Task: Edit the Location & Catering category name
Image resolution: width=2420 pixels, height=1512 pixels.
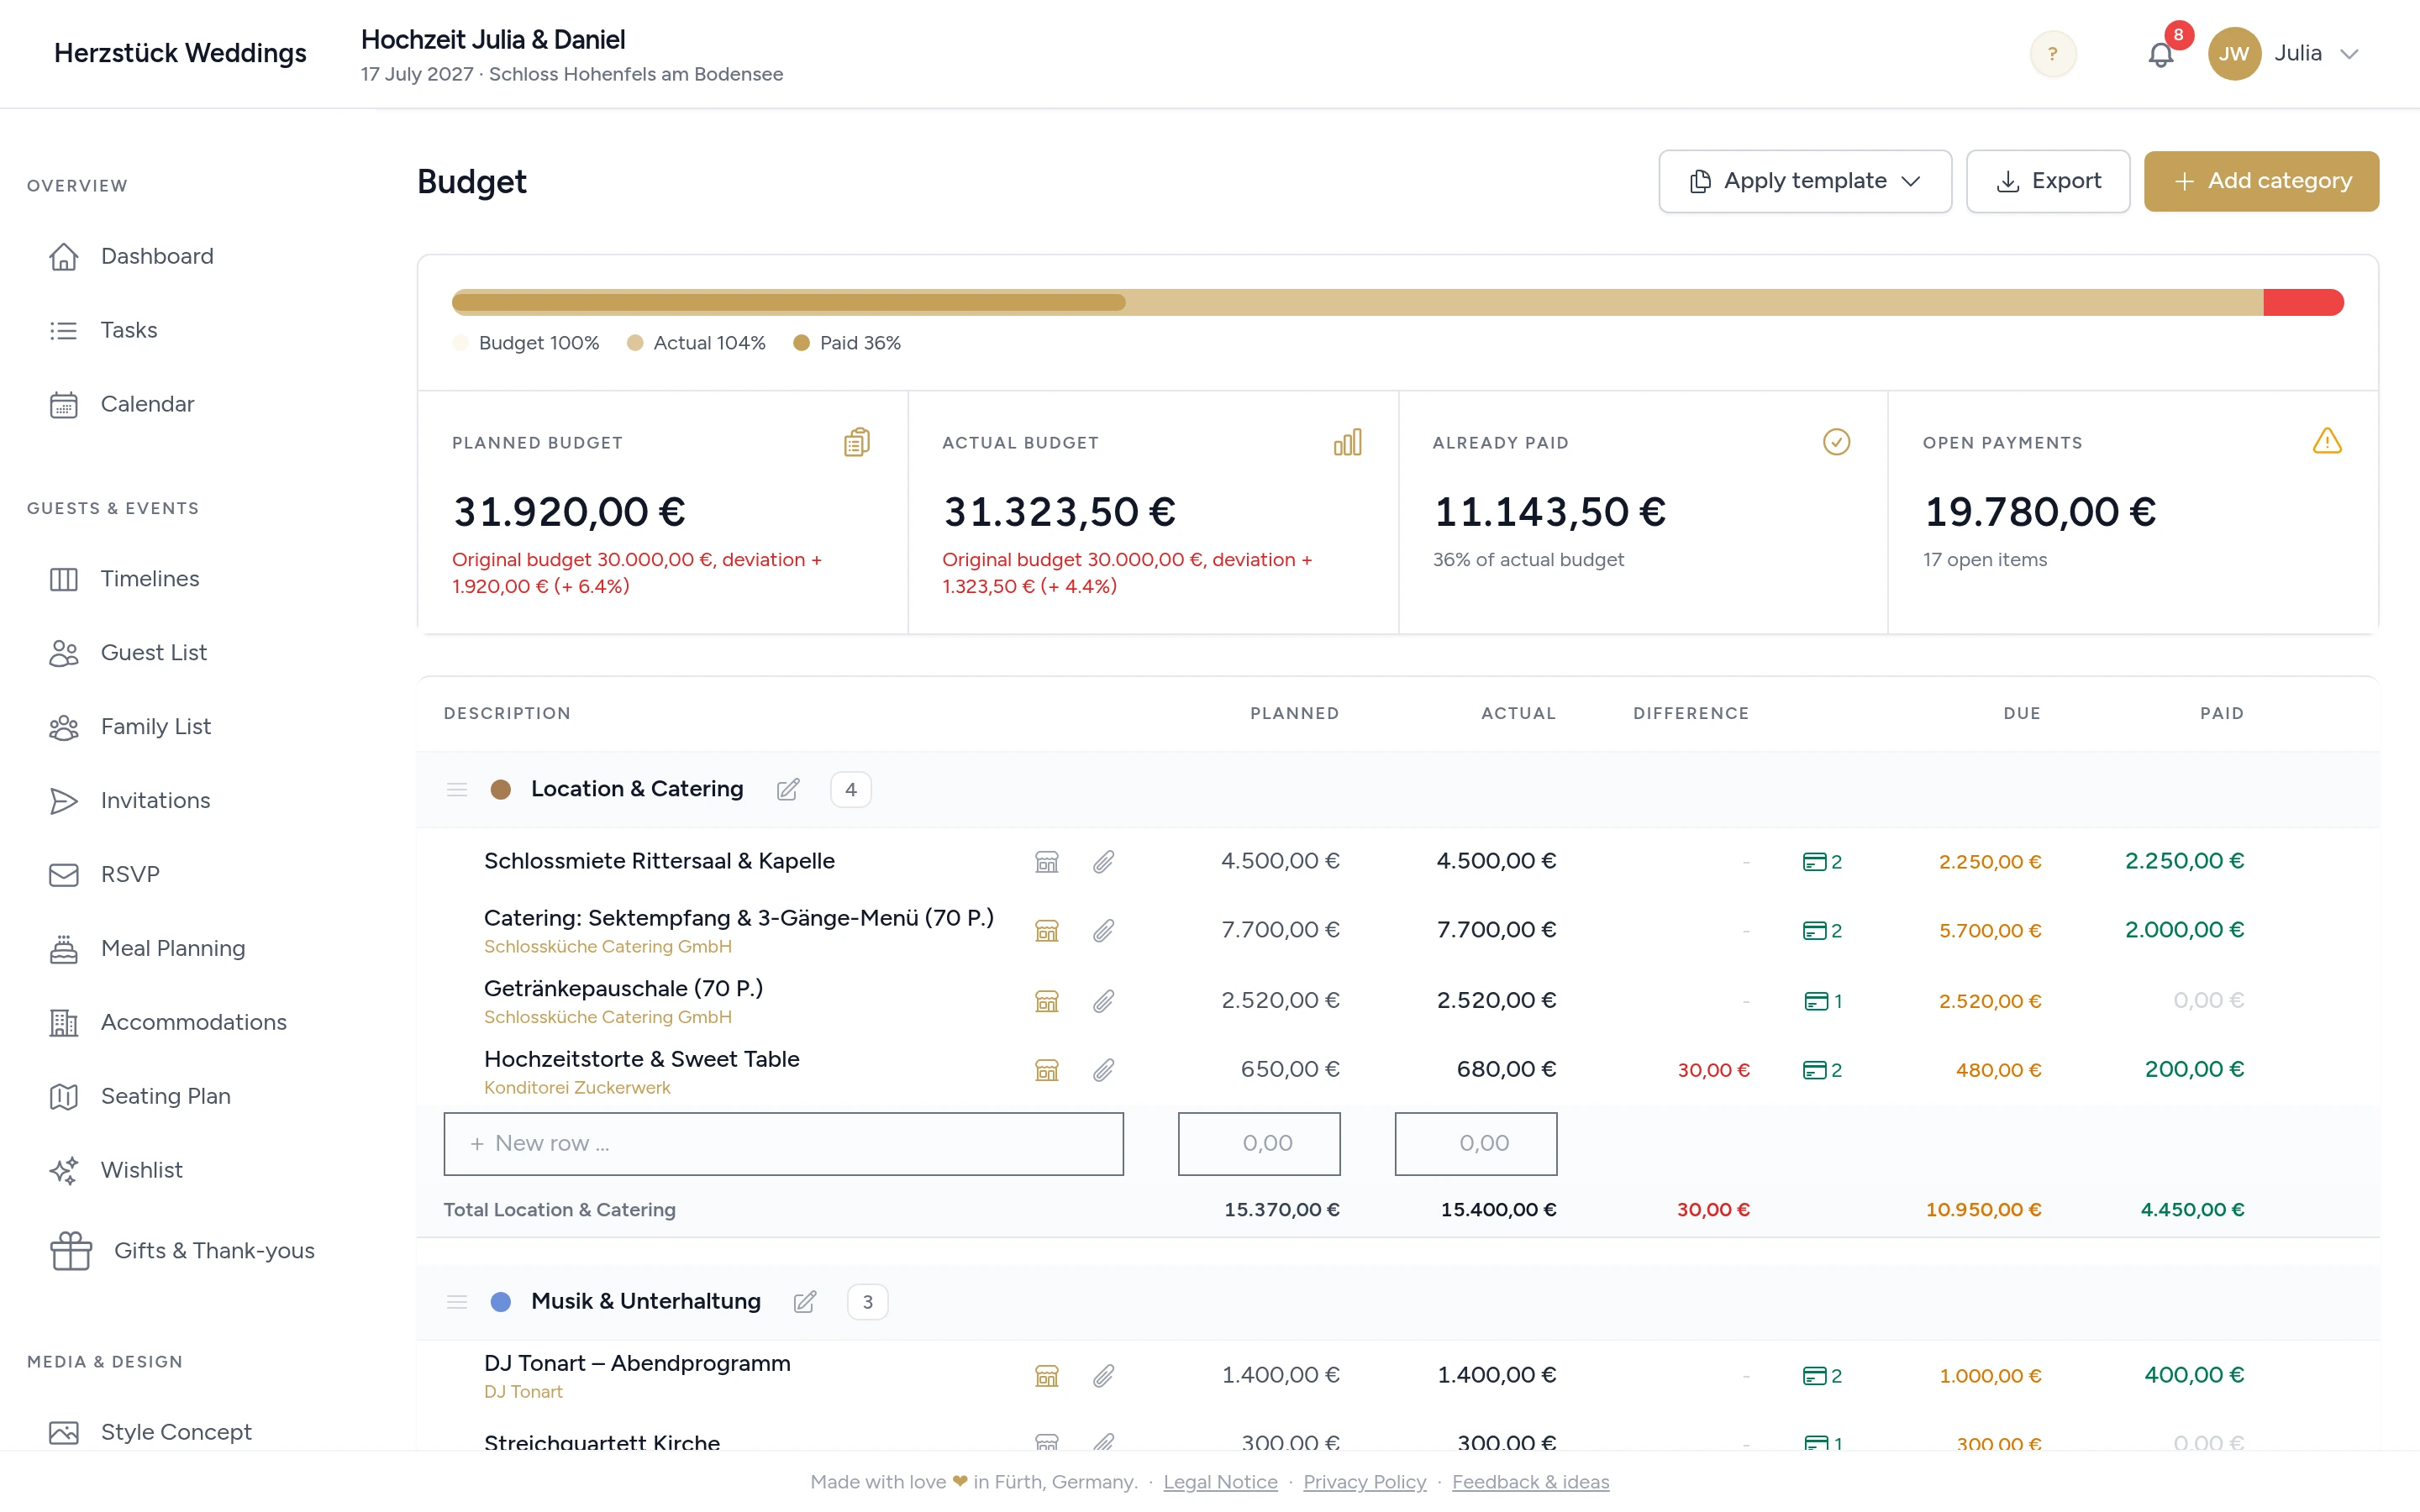Action: point(788,789)
